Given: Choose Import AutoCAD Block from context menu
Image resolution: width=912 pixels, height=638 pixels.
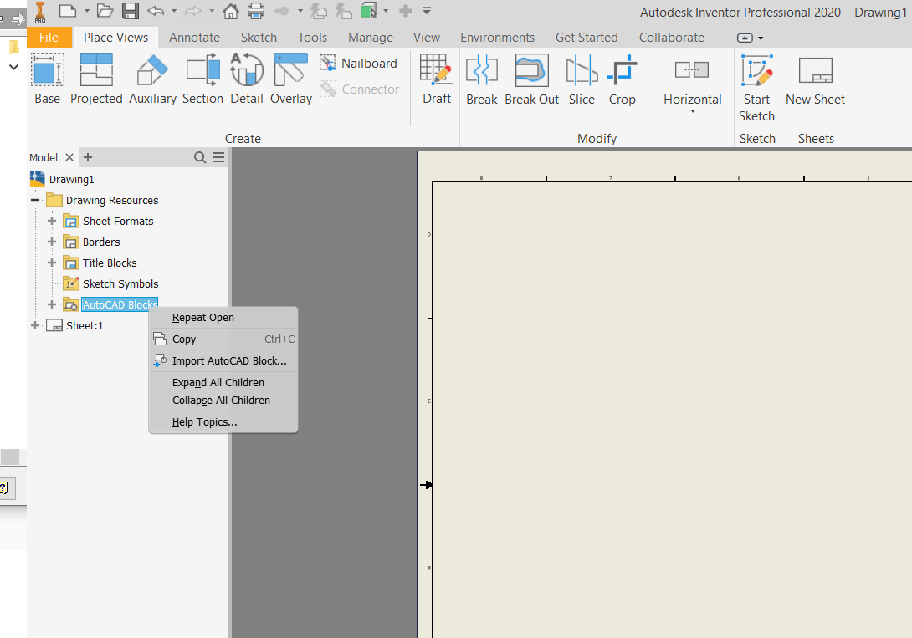Looking at the screenshot, I should tap(223, 361).
